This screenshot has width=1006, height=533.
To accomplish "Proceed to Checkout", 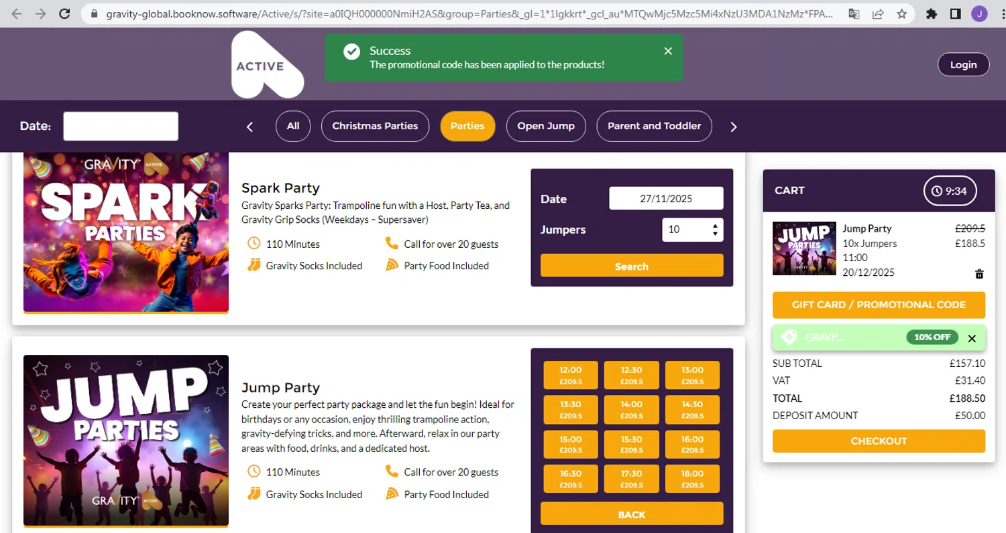I will [879, 441].
